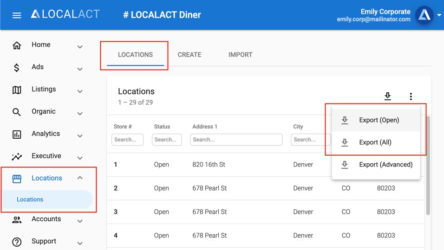Click the Export (Advanced) download icon
Image resolution: width=444 pixels, height=250 pixels.
point(345,165)
